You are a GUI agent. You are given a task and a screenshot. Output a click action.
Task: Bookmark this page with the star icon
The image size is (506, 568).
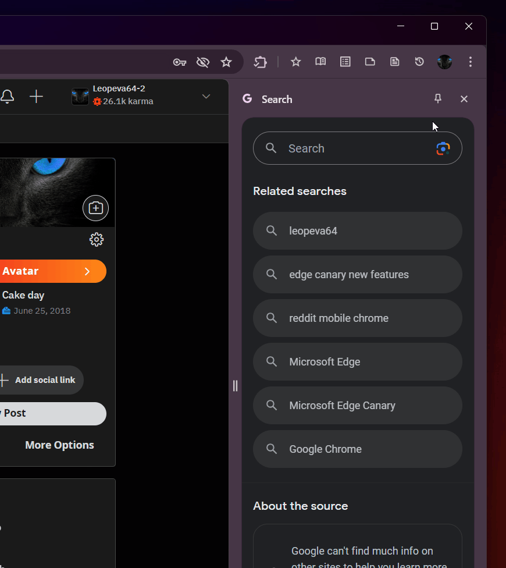[x=226, y=62]
